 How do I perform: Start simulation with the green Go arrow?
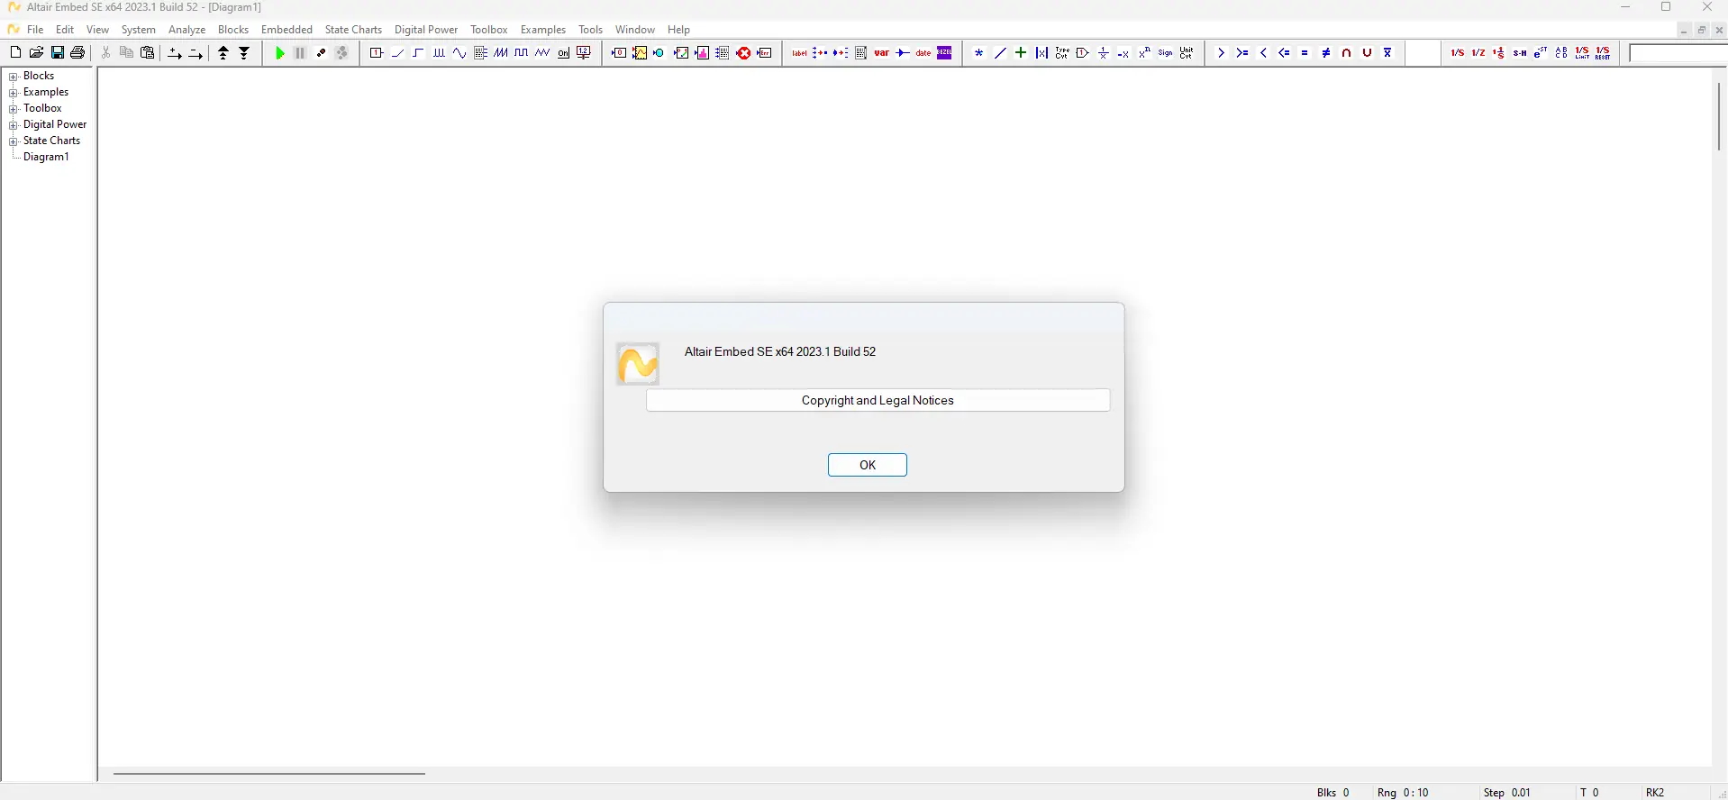click(279, 53)
